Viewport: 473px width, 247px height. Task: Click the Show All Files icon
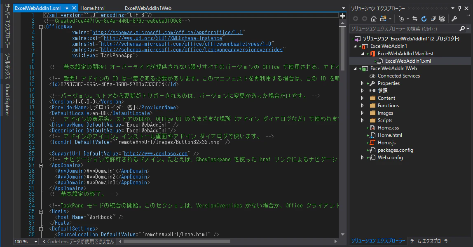442,19
